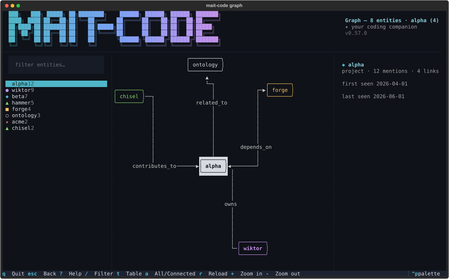Click Quit in the footer bar

tap(18, 274)
